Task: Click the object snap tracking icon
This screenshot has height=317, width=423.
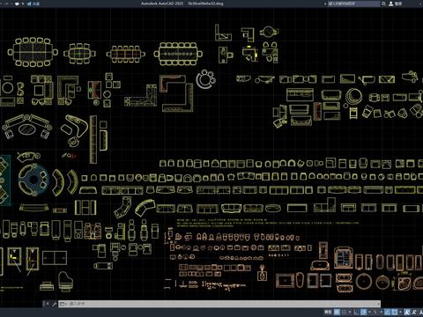Action: [387, 312]
